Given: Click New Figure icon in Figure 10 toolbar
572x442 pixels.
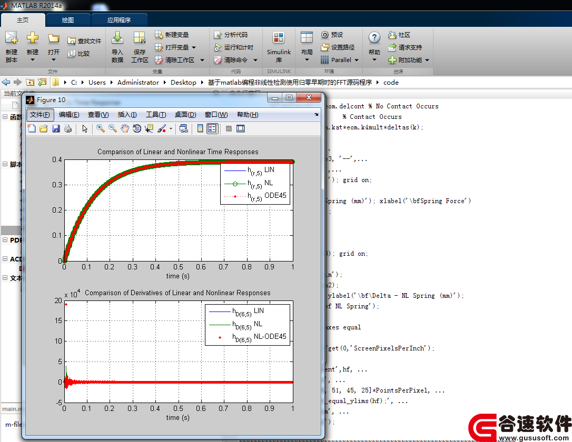Looking at the screenshot, I should [x=32, y=128].
